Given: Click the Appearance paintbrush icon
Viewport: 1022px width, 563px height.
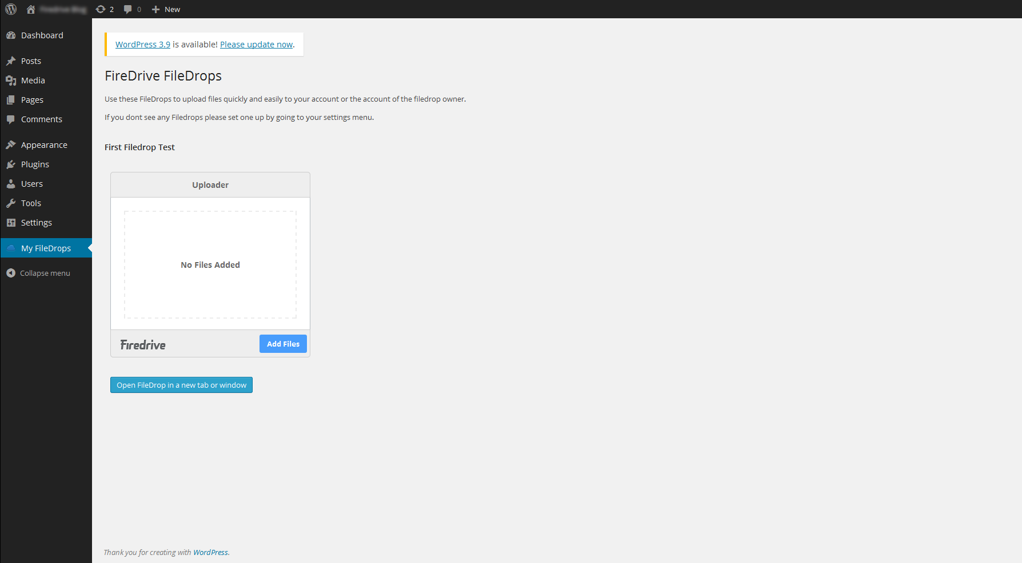Looking at the screenshot, I should (11, 145).
